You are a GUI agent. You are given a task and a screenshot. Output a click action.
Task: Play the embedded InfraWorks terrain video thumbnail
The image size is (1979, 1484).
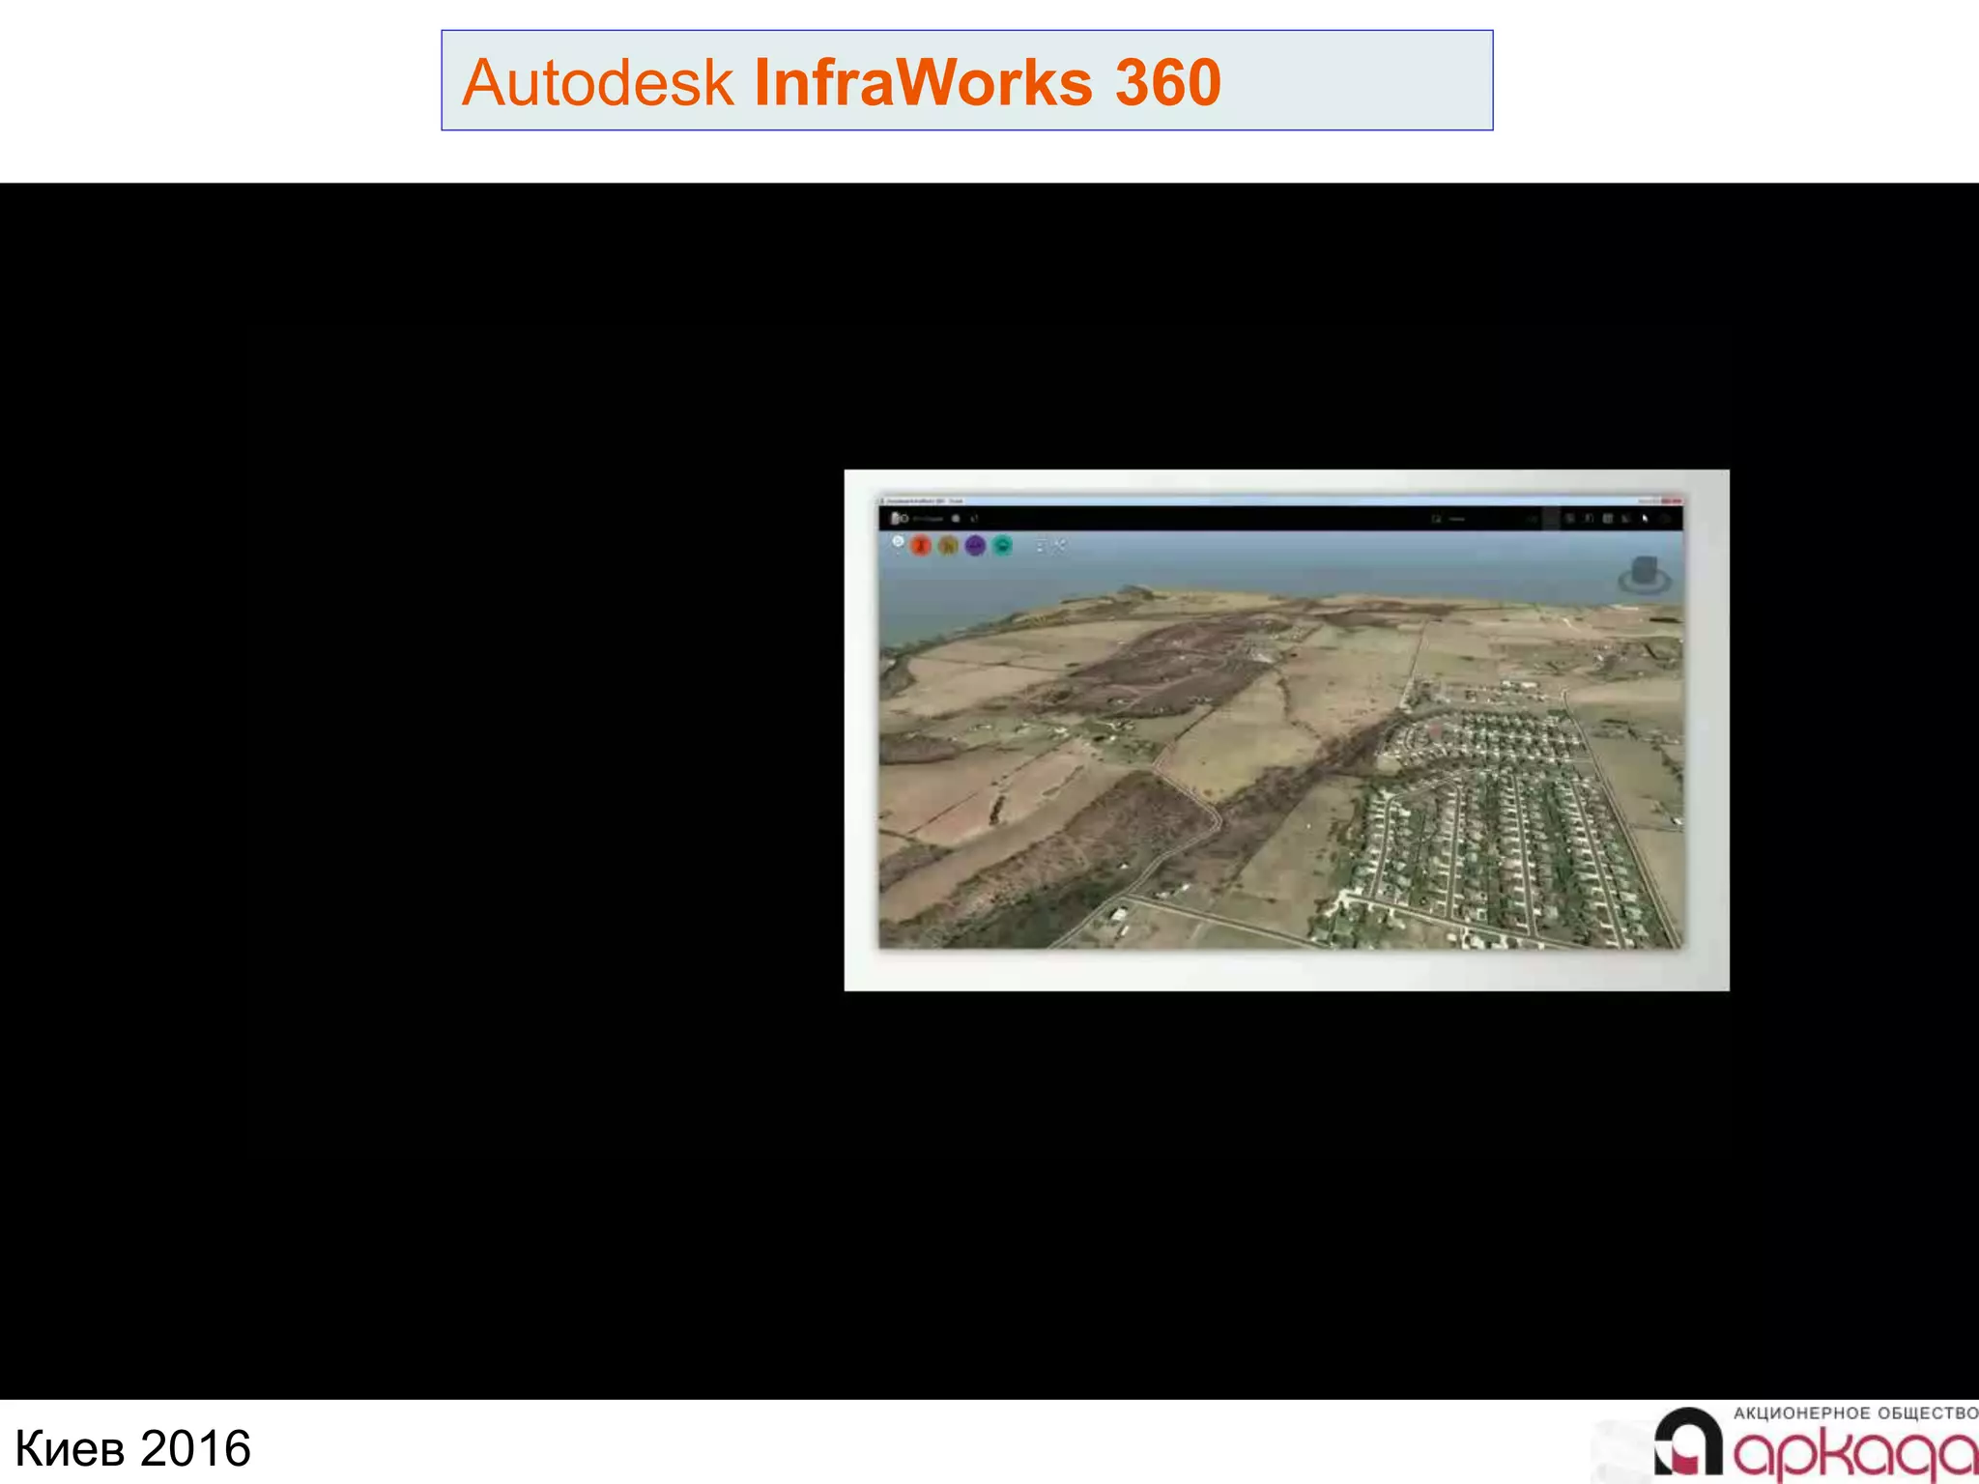1286,730
